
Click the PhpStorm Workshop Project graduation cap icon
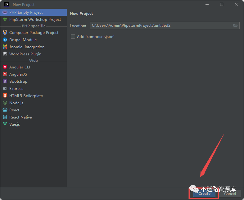click(x=5, y=19)
